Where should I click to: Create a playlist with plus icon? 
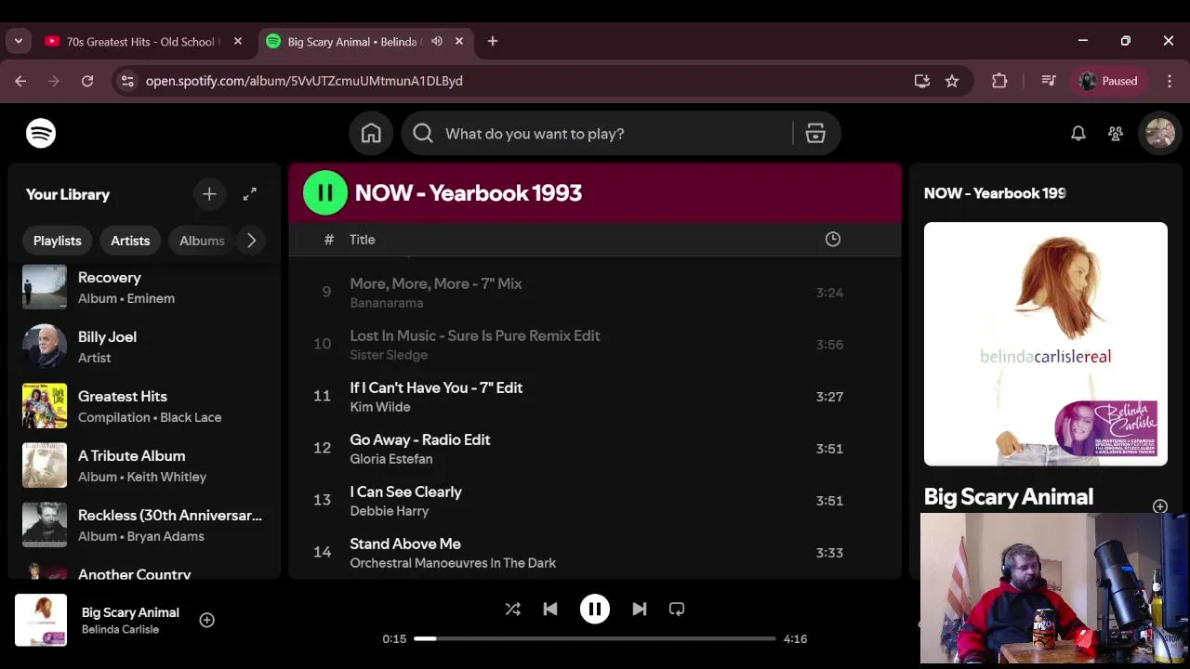click(x=209, y=194)
